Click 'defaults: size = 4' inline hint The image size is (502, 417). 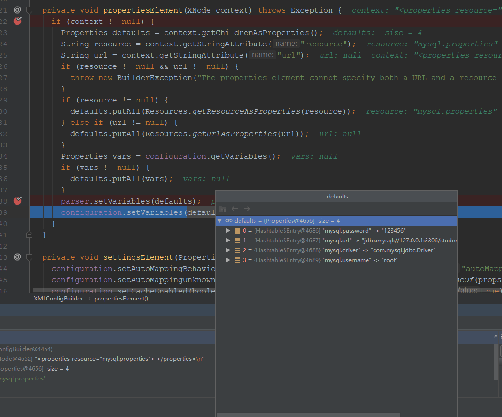(377, 33)
